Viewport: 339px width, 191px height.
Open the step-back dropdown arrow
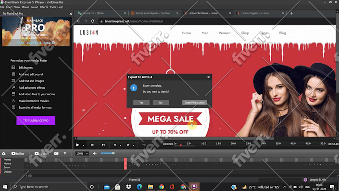click(x=121, y=145)
